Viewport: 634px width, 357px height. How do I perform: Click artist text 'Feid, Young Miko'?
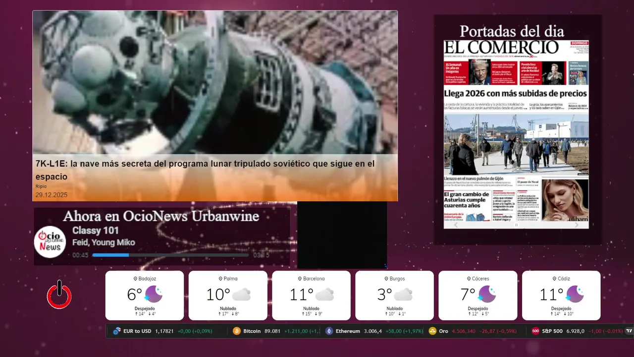[x=104, y=242]
